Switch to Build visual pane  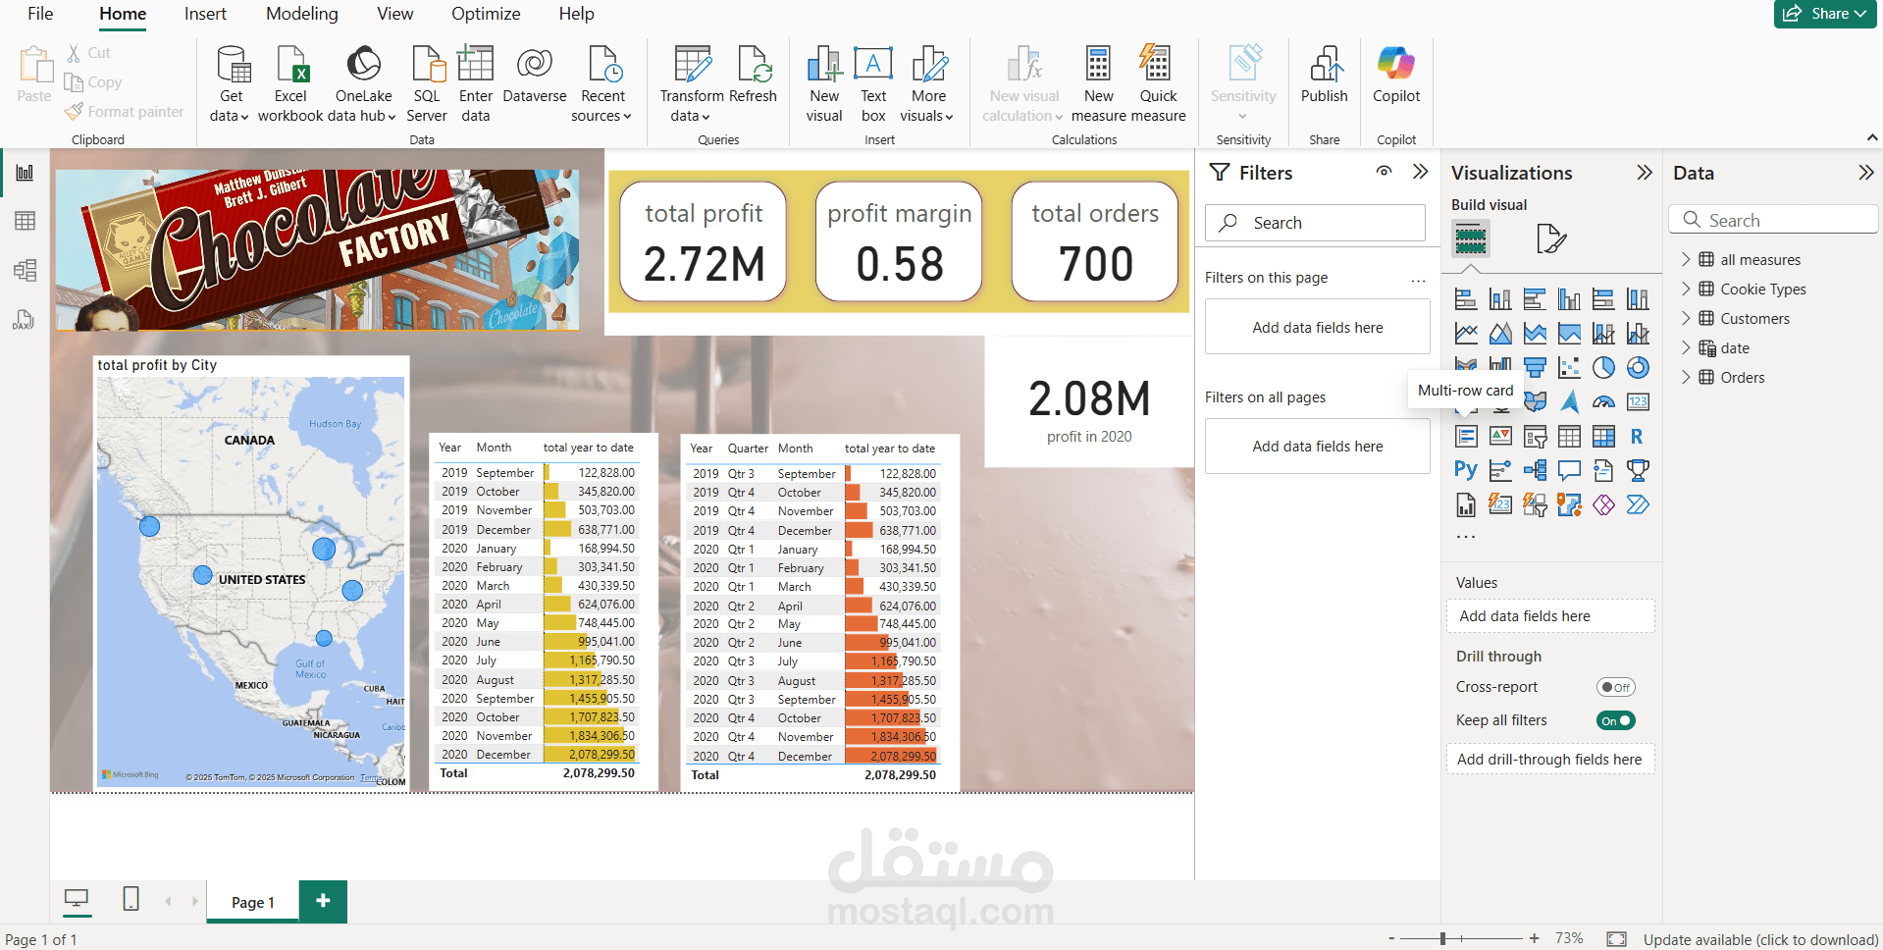pyautogui.click(x=1470, y=238)
